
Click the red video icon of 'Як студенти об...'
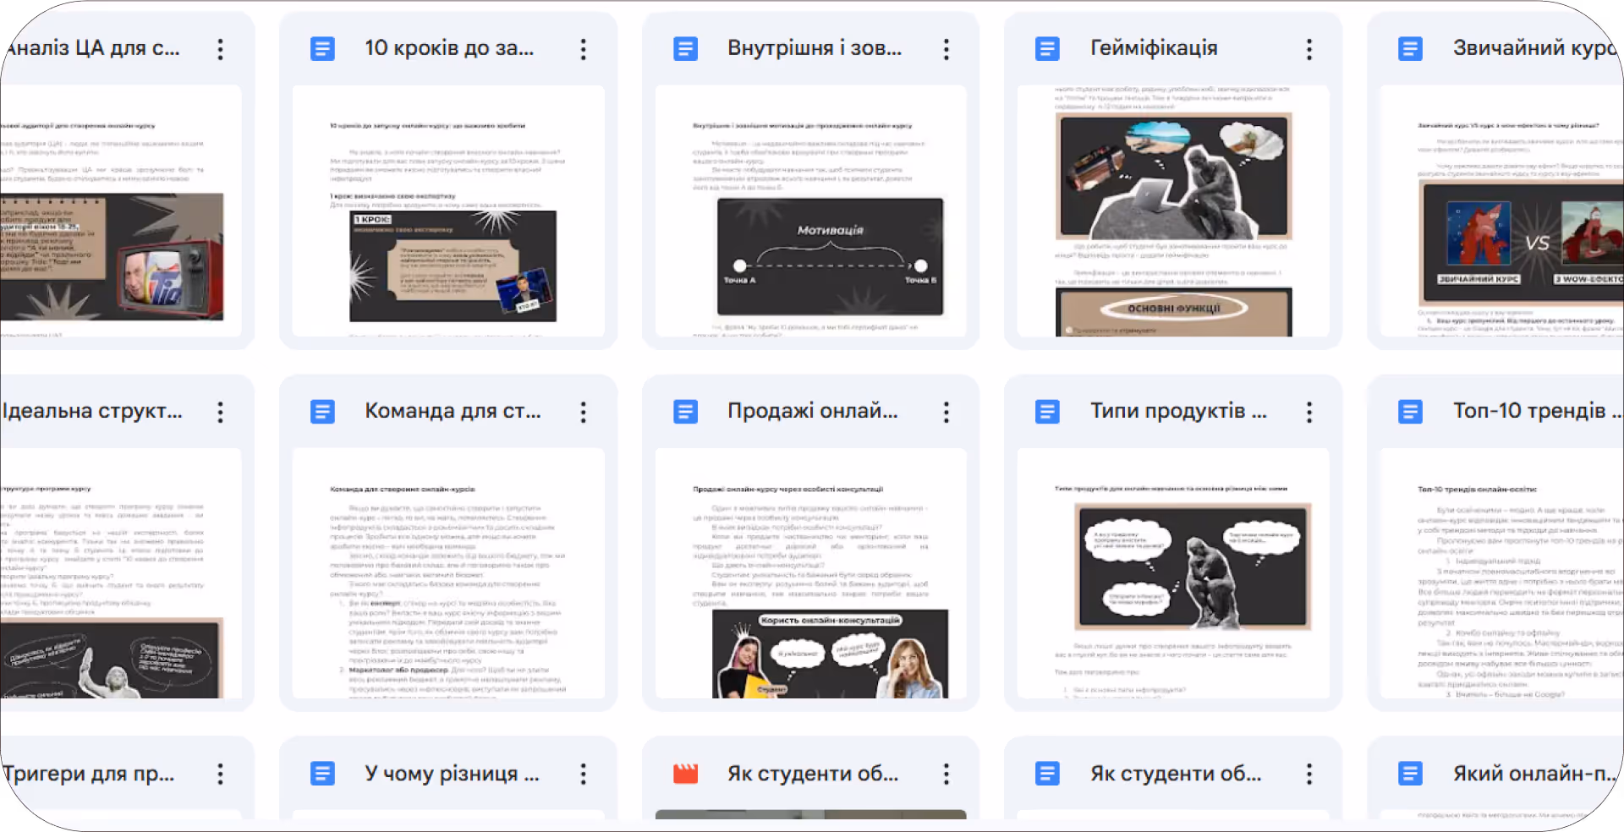coord(685,774)
